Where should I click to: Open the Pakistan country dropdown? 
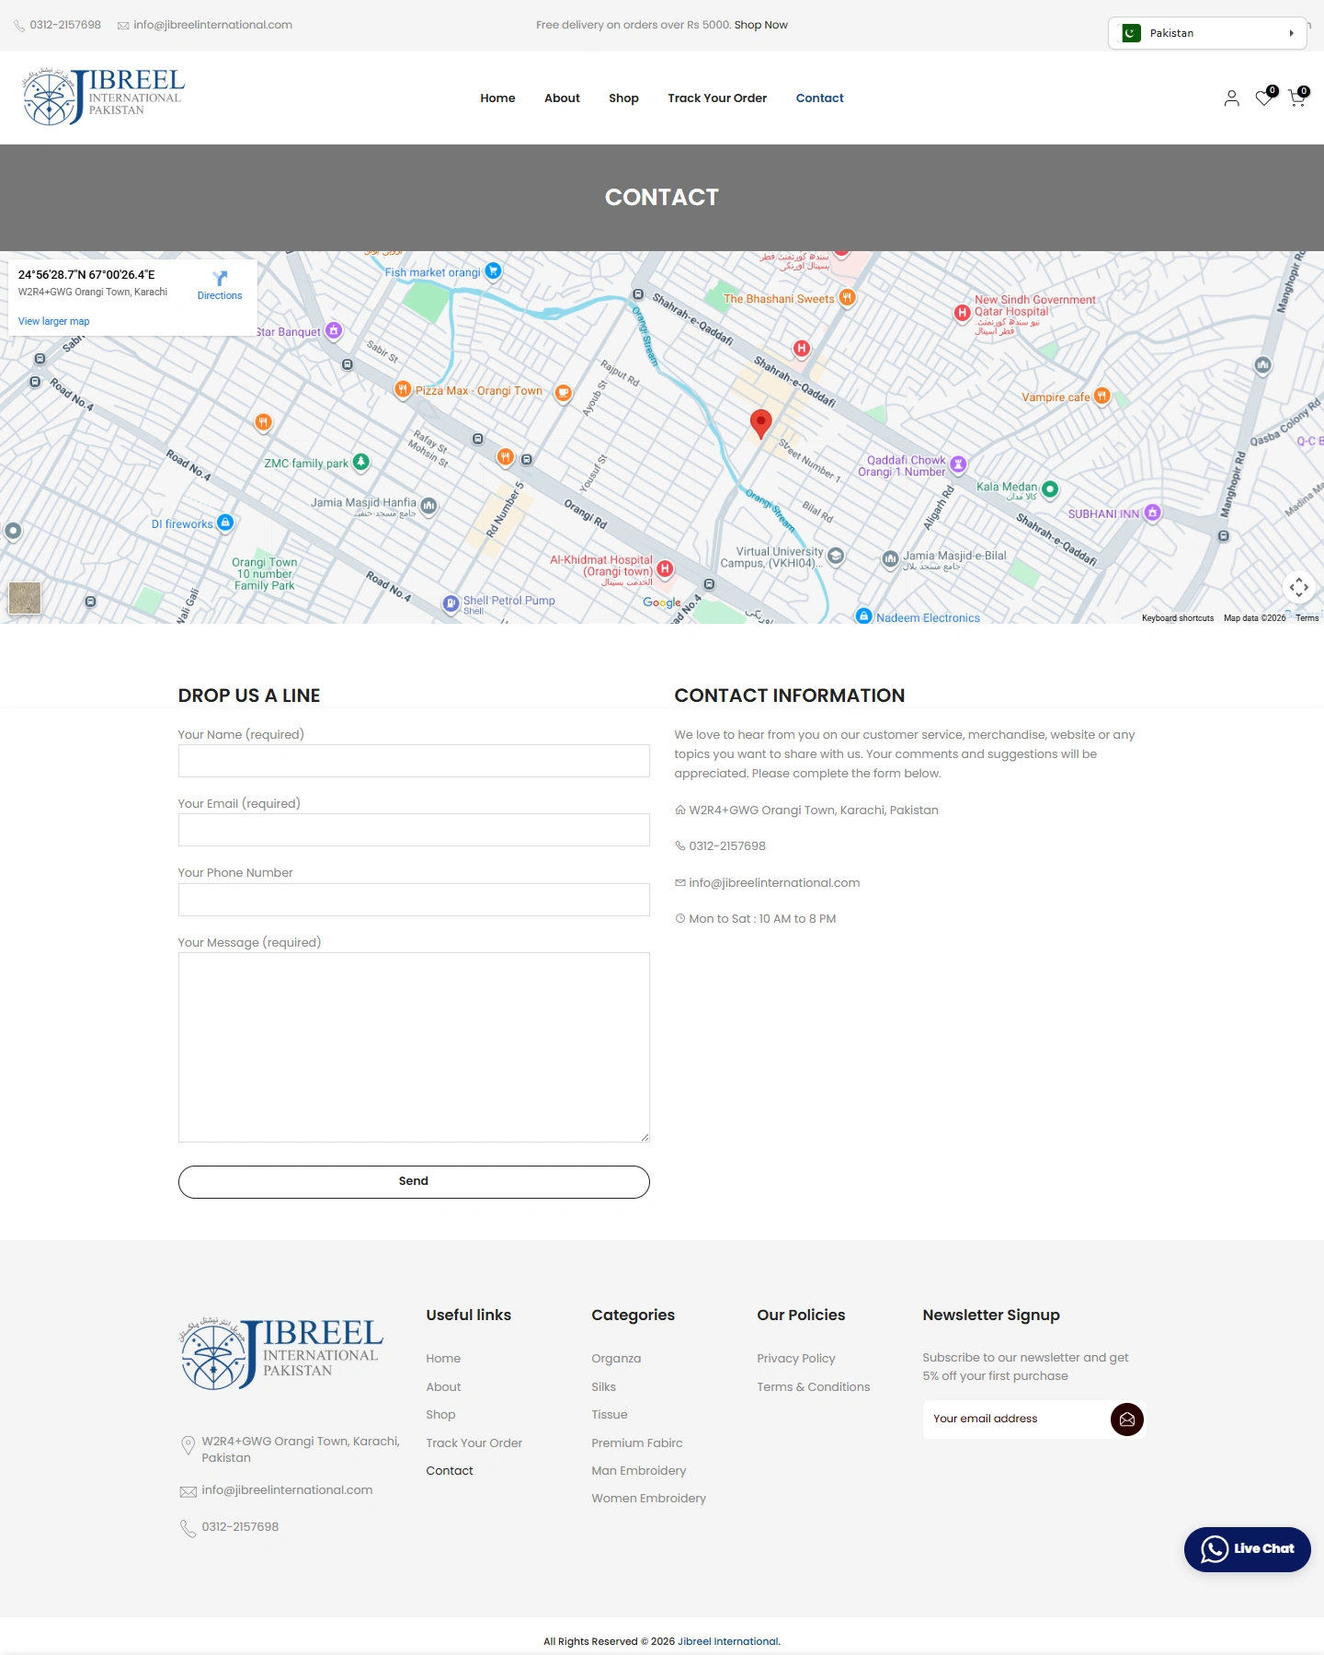click(x=1207, y=33)
